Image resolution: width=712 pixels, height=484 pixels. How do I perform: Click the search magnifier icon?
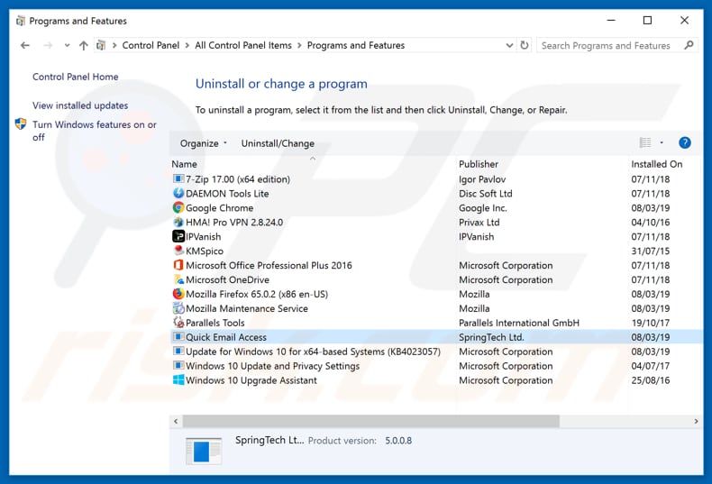(x=689, y=45)
